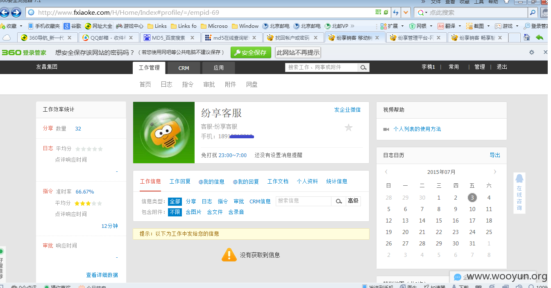Image resolution: width=551 pixels, height=288 pixels.
Task: Select the 不限 attachment filter
Action: tap(175, 212)
